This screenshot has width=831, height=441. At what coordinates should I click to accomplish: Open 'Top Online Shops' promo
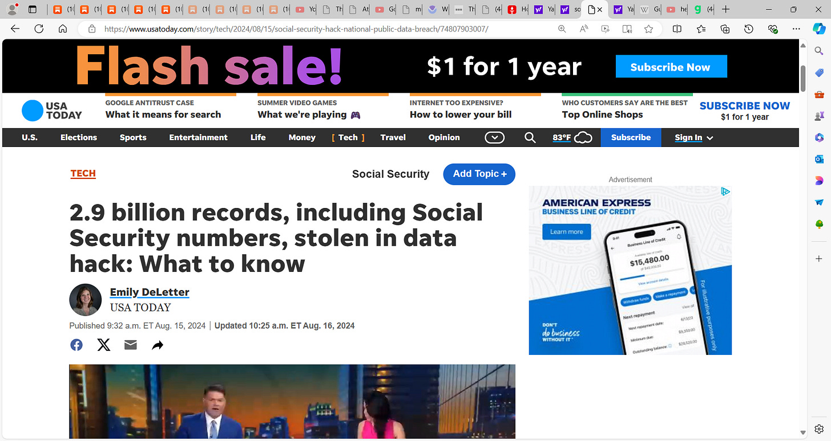coord(602,115)
